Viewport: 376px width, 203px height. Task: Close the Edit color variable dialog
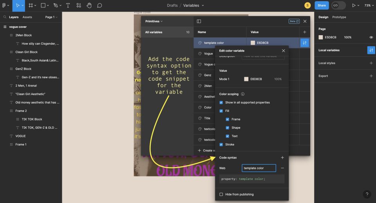tap(284, 51)
